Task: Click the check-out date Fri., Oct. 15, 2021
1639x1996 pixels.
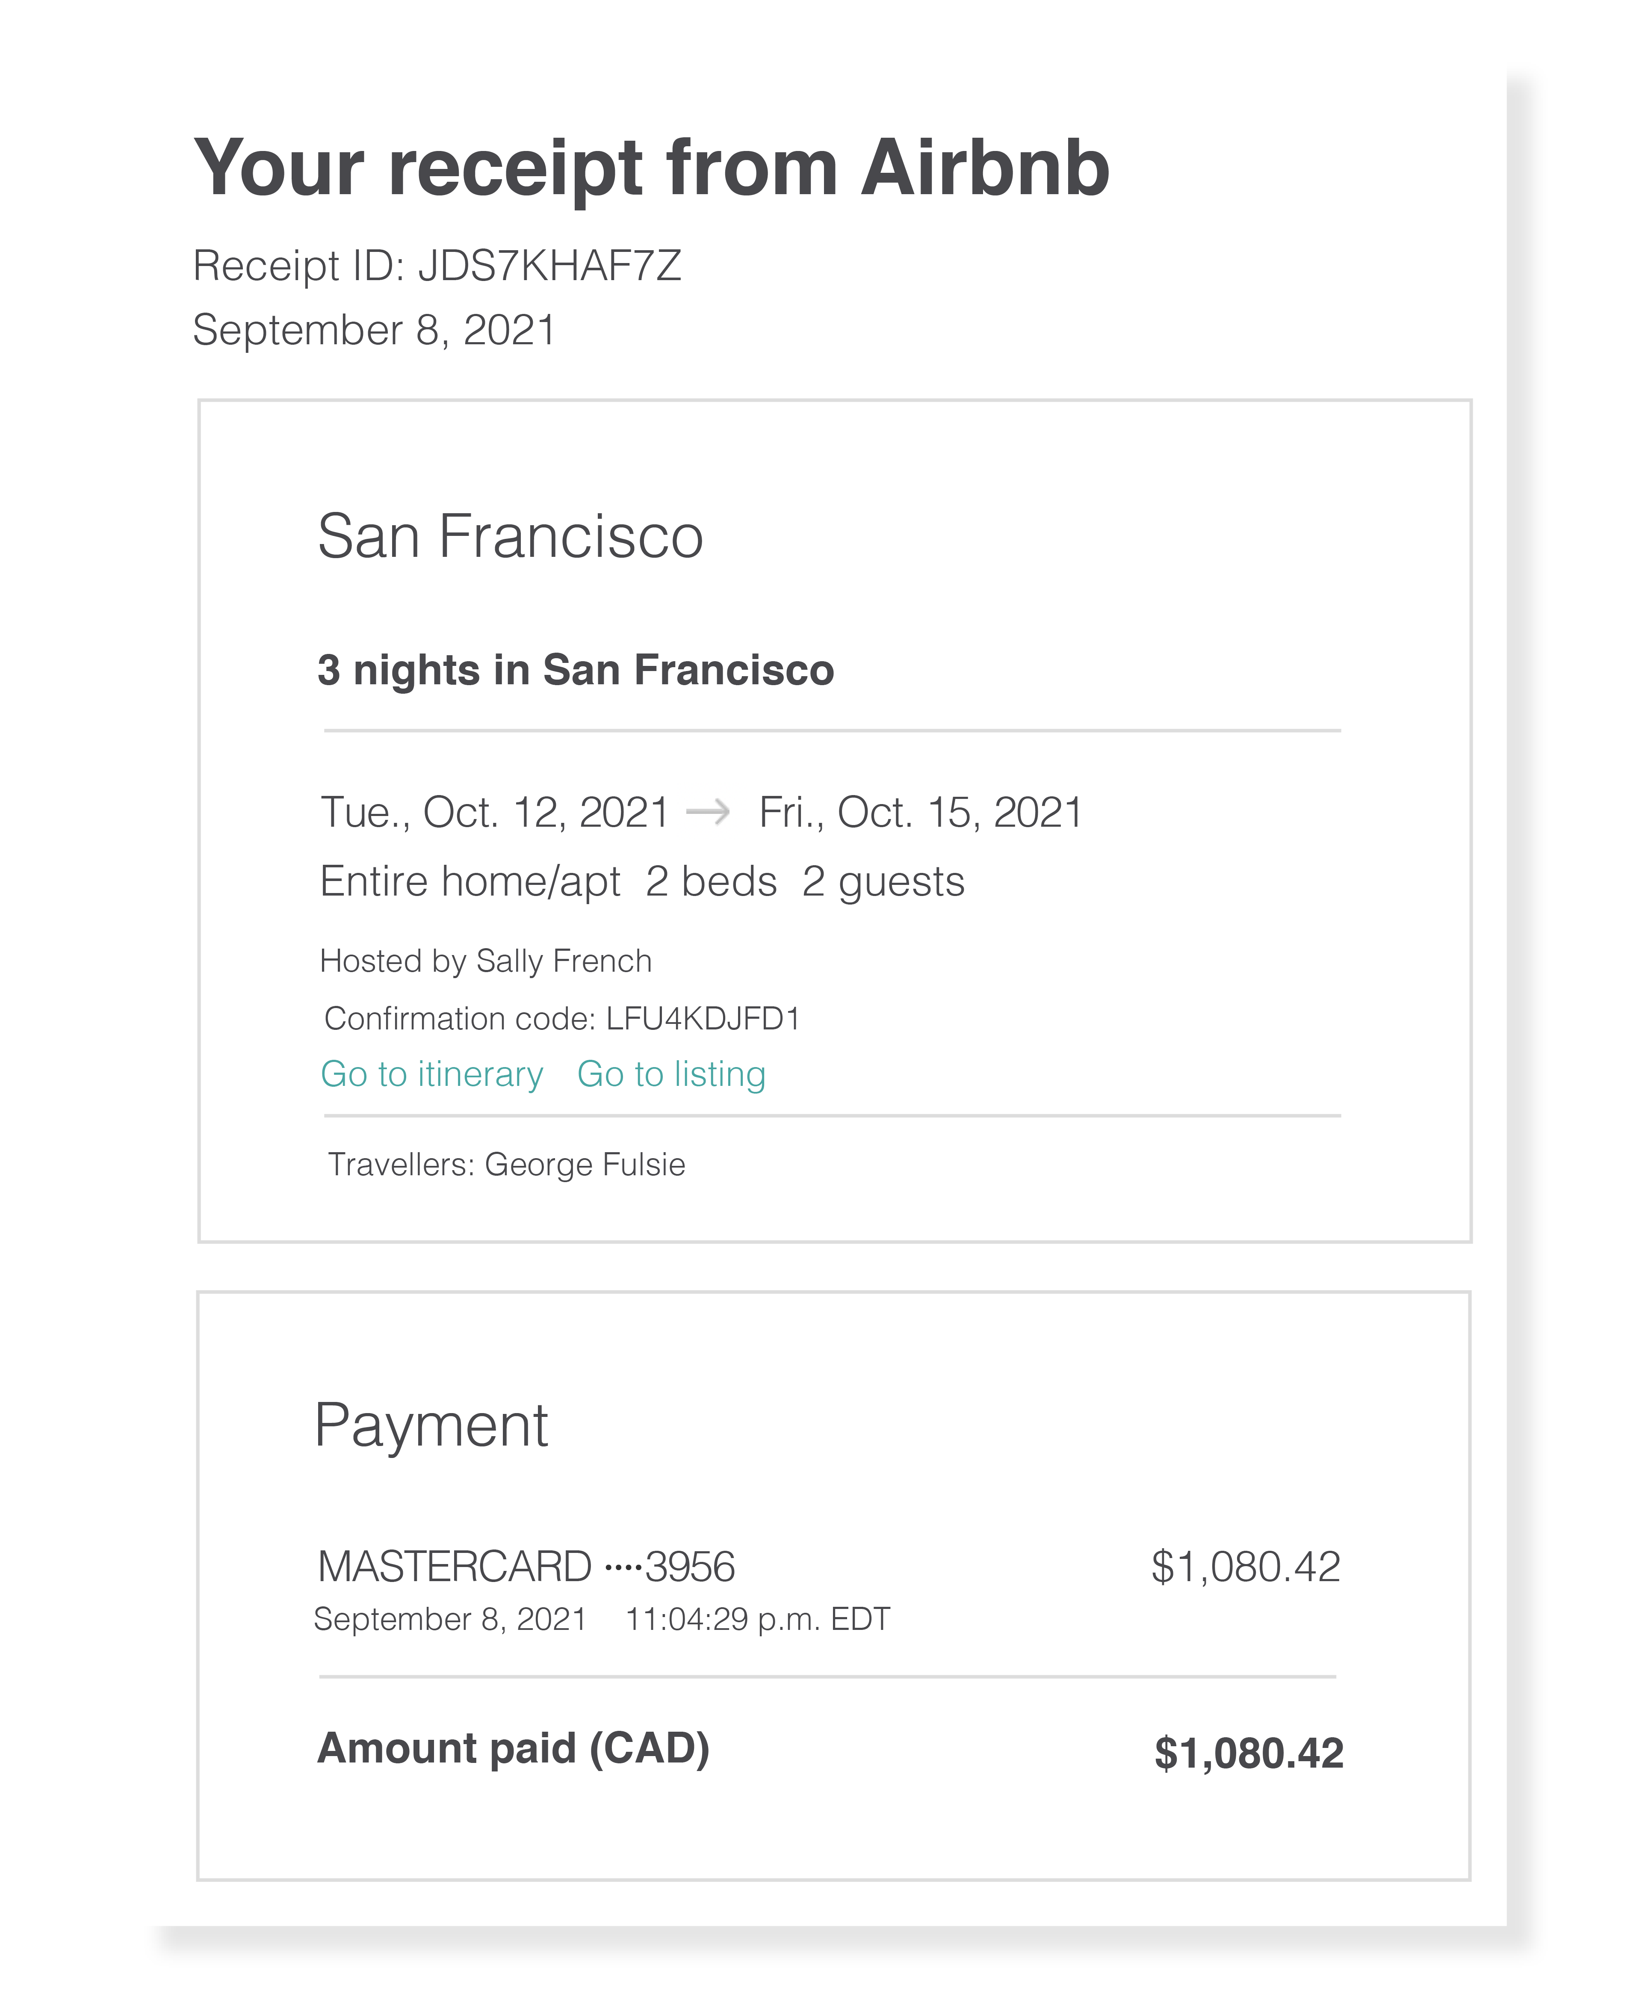Action: coord(921,812)
